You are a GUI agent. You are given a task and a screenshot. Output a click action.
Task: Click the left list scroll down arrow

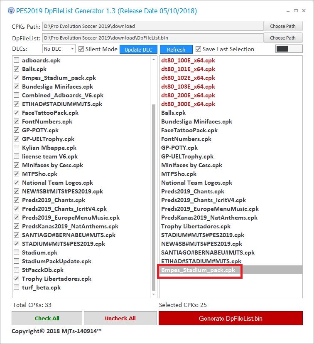coord(154,294)
